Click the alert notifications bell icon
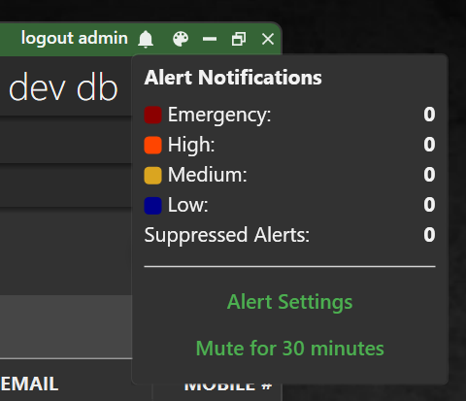 [146, 39]
